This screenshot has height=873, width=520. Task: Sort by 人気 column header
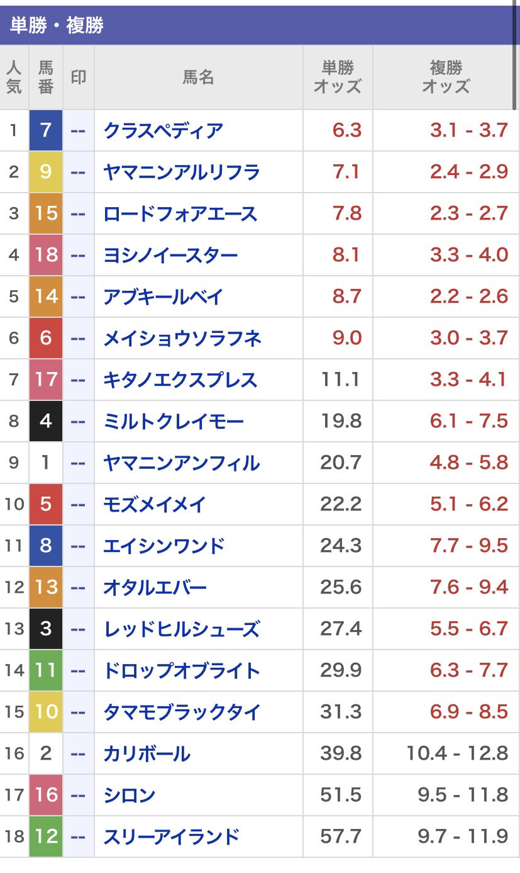click(14, 77)
